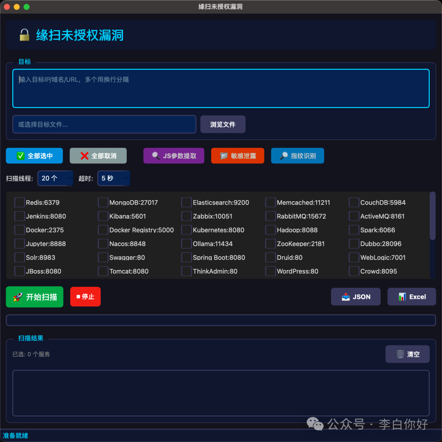The height and width of the screenshot is (442, 442).
Task: Click the rocket icon on 开始扫描
Action: 18,297
